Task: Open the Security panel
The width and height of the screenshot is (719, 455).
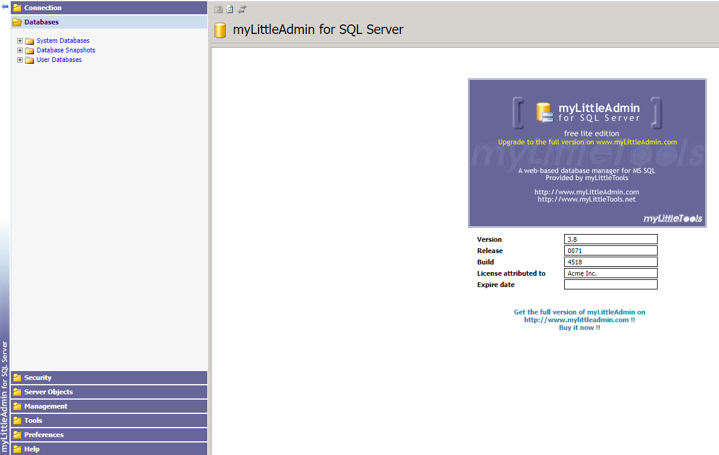Action: pyautogui.click(x=109, y=378)
